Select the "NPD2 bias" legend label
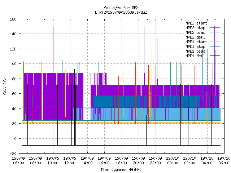 pyautogui.click(x=195, y=32)
